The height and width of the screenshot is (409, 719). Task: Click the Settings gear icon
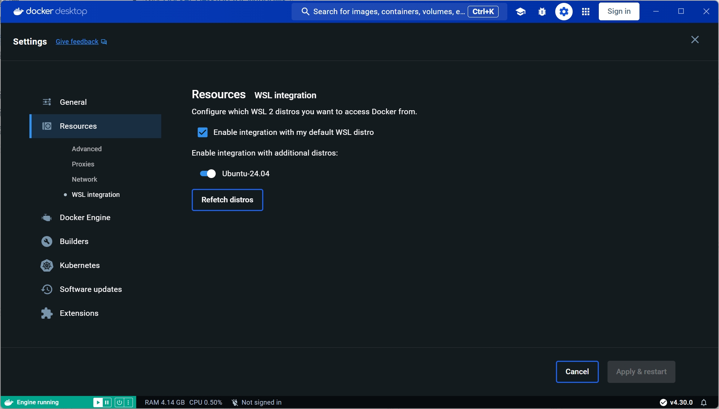564,12
